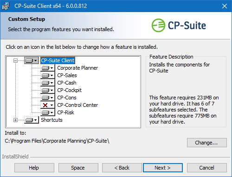Open the Space disk requirements button

(78, 168)
